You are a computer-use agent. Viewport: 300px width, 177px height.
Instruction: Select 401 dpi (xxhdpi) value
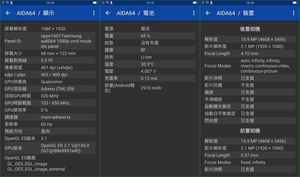(x=56, y=67)
